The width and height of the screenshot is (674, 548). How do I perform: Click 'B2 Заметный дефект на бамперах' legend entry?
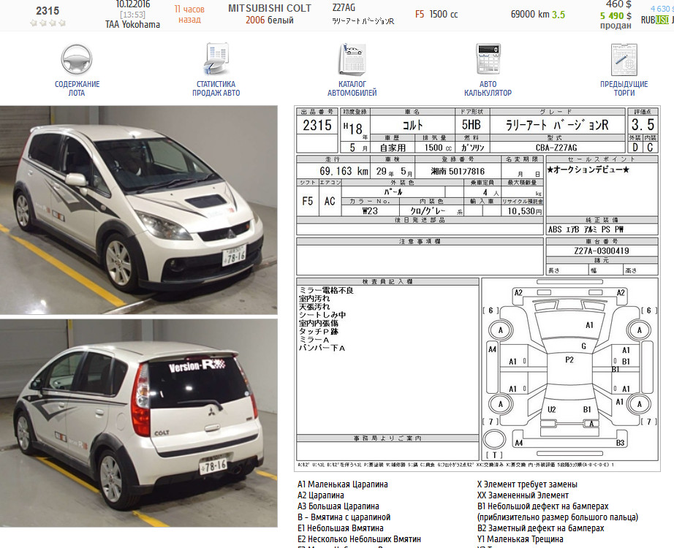coord(541,528)
